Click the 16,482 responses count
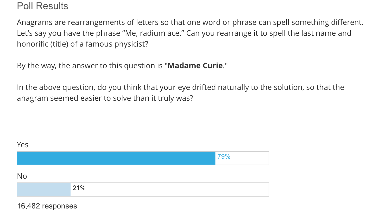Image resolution: width=388 pixels, height=222 pixels. tap(47, 206)
